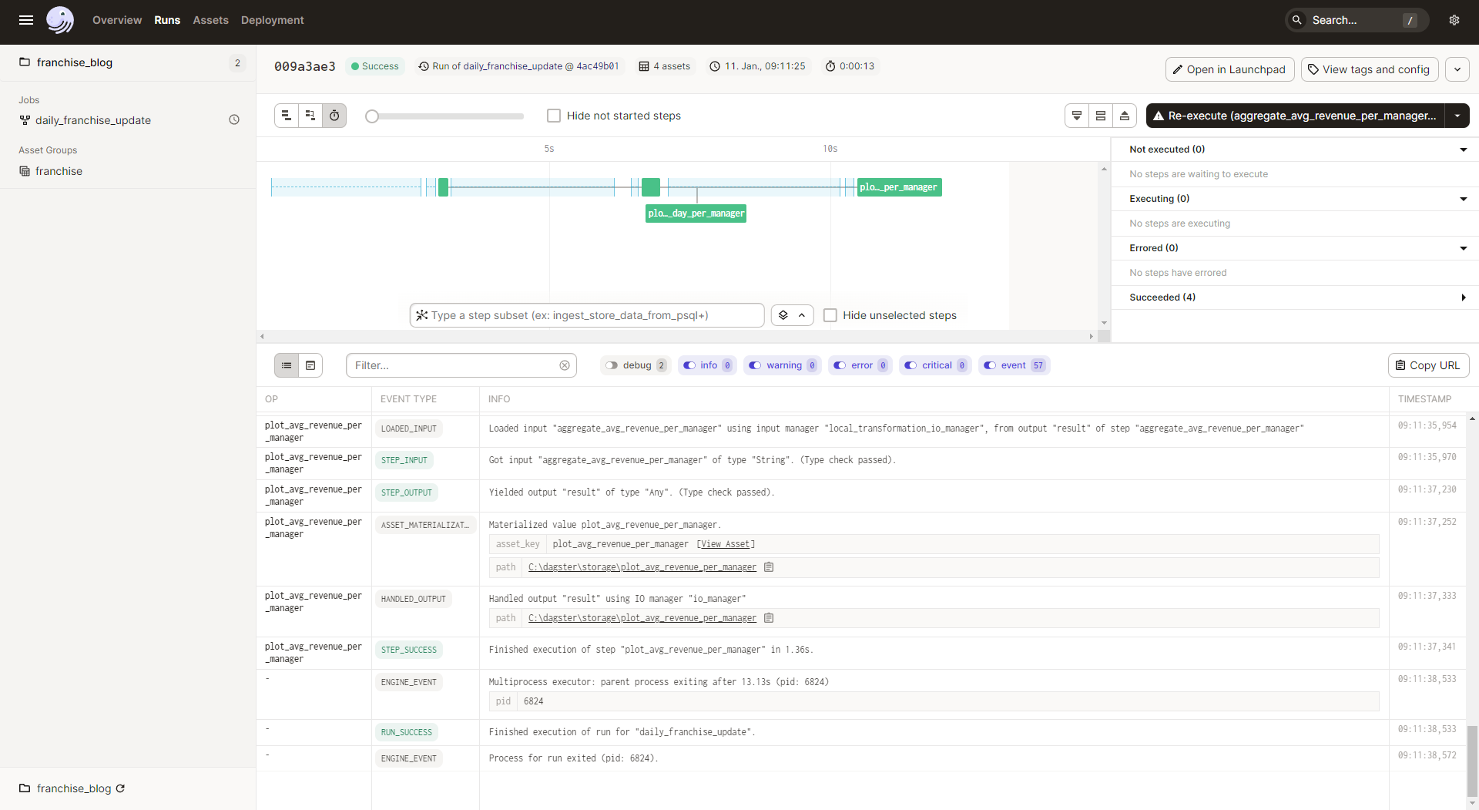Copy path in ASSET_MATERIALIZATION row
Image resolution: width=1479 pixels, height=810 pixels.
coord(769,567)
